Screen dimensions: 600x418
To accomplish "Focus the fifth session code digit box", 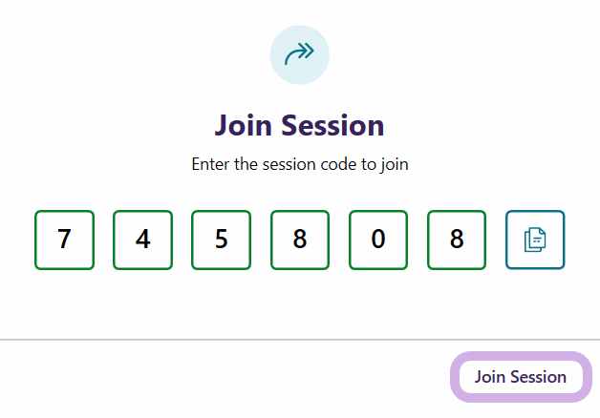I will click(x=378, y=240).
